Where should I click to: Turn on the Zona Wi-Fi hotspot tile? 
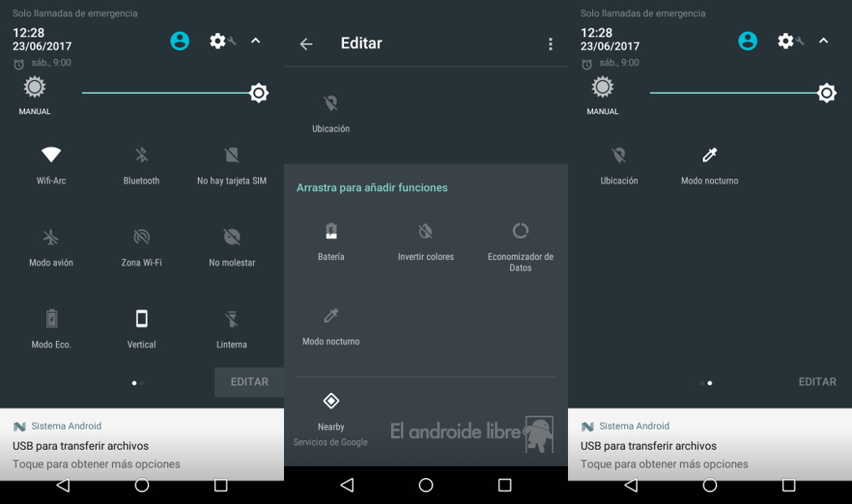coord(141,237)
